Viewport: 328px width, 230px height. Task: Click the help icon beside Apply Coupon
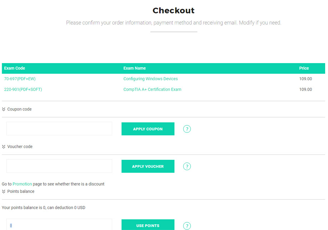[187, 129]
